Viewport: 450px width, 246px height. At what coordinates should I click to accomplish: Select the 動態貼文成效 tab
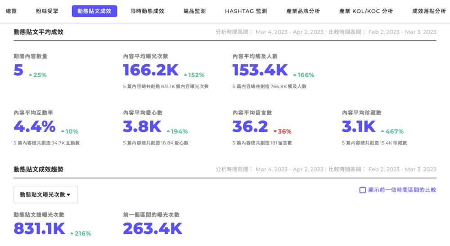[94, 11]
